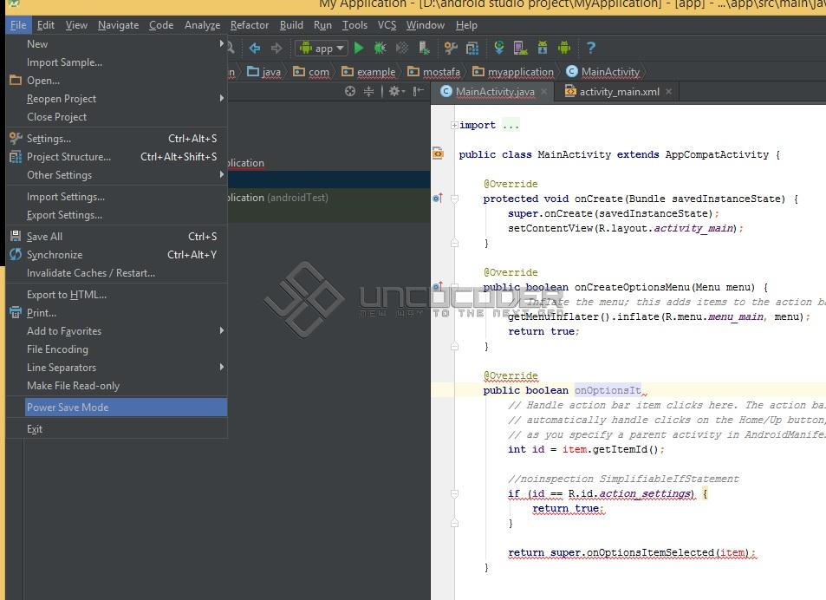This screenshot has width=826, height=600.
Task: Choose Exit from File menu
Action: 116,429
